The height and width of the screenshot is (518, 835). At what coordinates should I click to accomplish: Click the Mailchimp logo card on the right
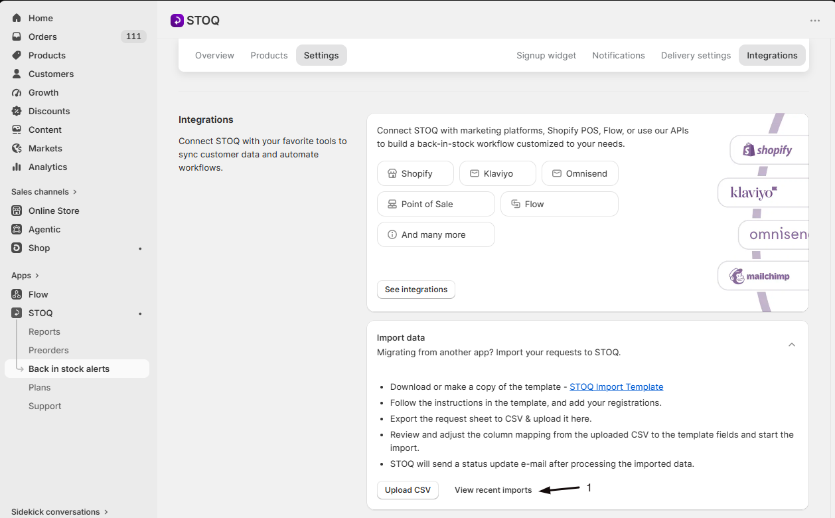coord(763,276)
